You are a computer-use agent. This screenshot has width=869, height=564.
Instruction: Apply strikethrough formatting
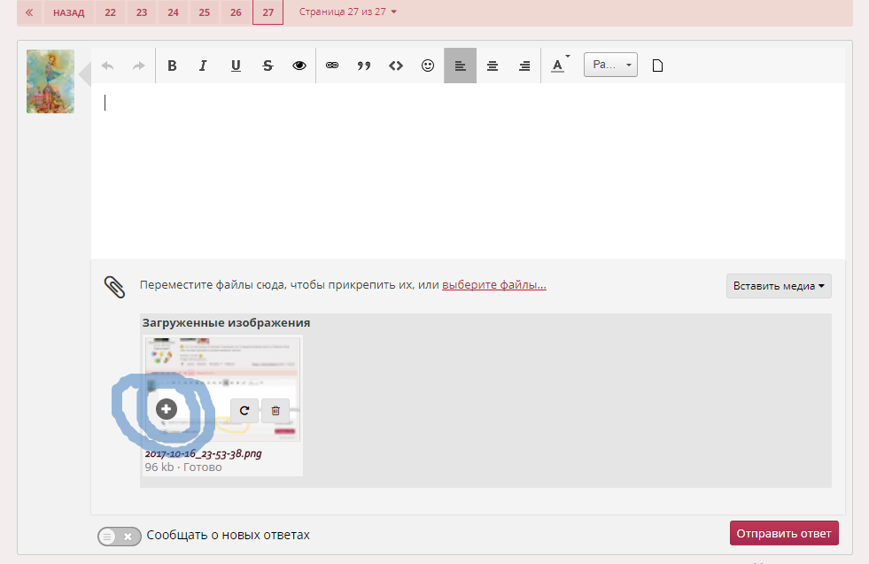268,66
